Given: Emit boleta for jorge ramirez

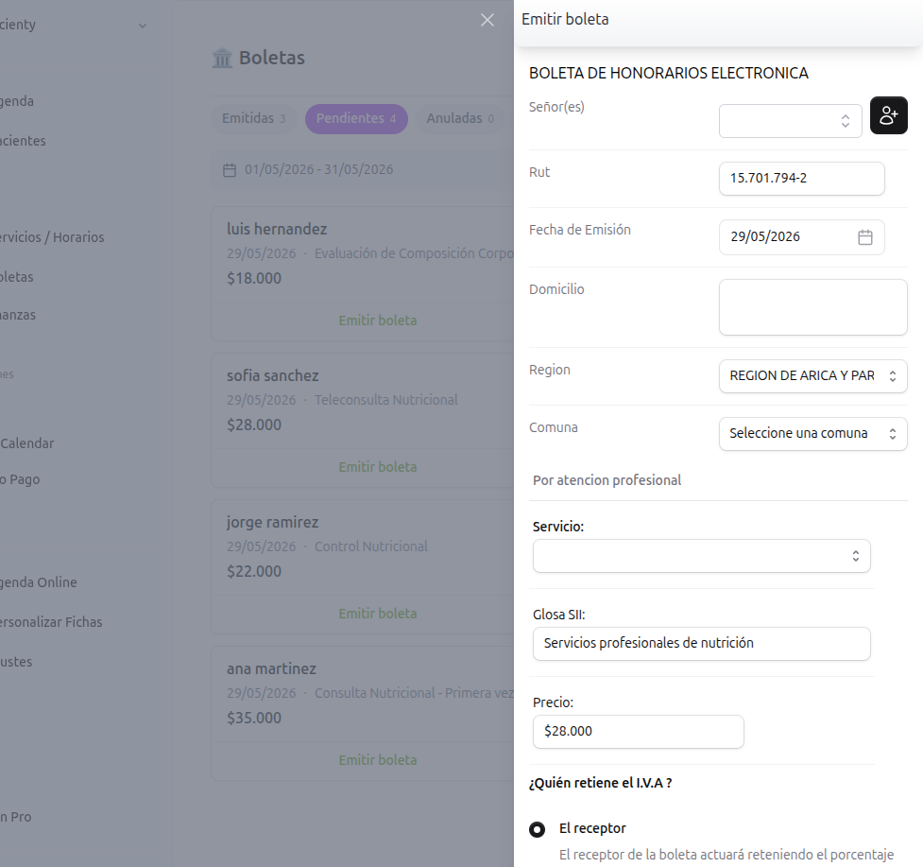Looking at the screenshot, I should 377,614.
